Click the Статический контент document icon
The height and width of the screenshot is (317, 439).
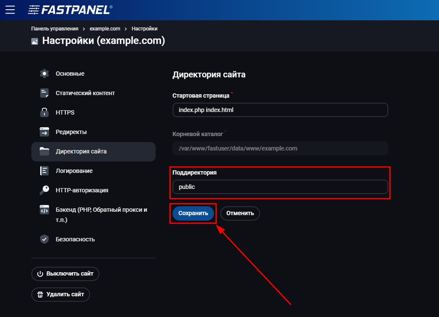[x=44, y=93]
